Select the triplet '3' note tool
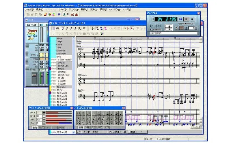 pyautogui.click(x=79, y=28)
